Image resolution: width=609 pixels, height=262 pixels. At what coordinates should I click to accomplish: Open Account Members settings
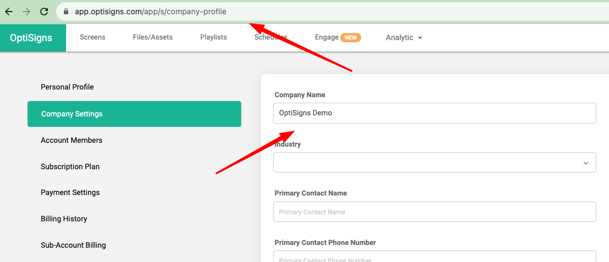click(72, 140)
